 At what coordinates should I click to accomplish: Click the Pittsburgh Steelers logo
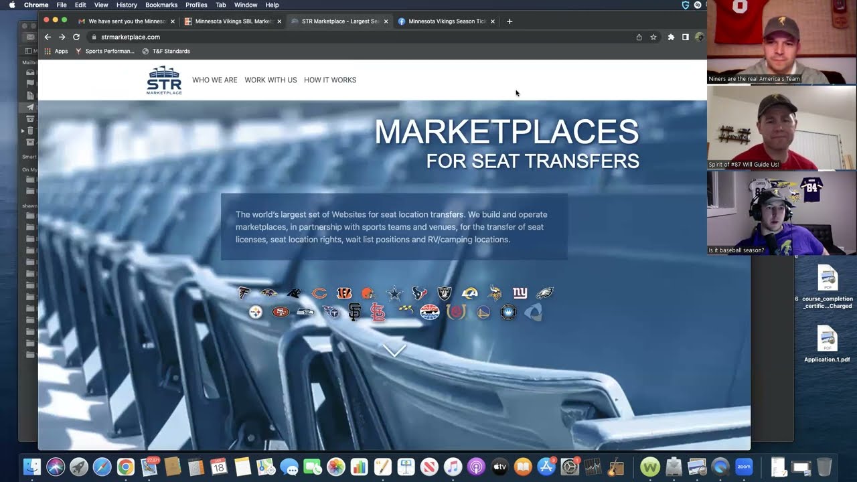point(256,312)
